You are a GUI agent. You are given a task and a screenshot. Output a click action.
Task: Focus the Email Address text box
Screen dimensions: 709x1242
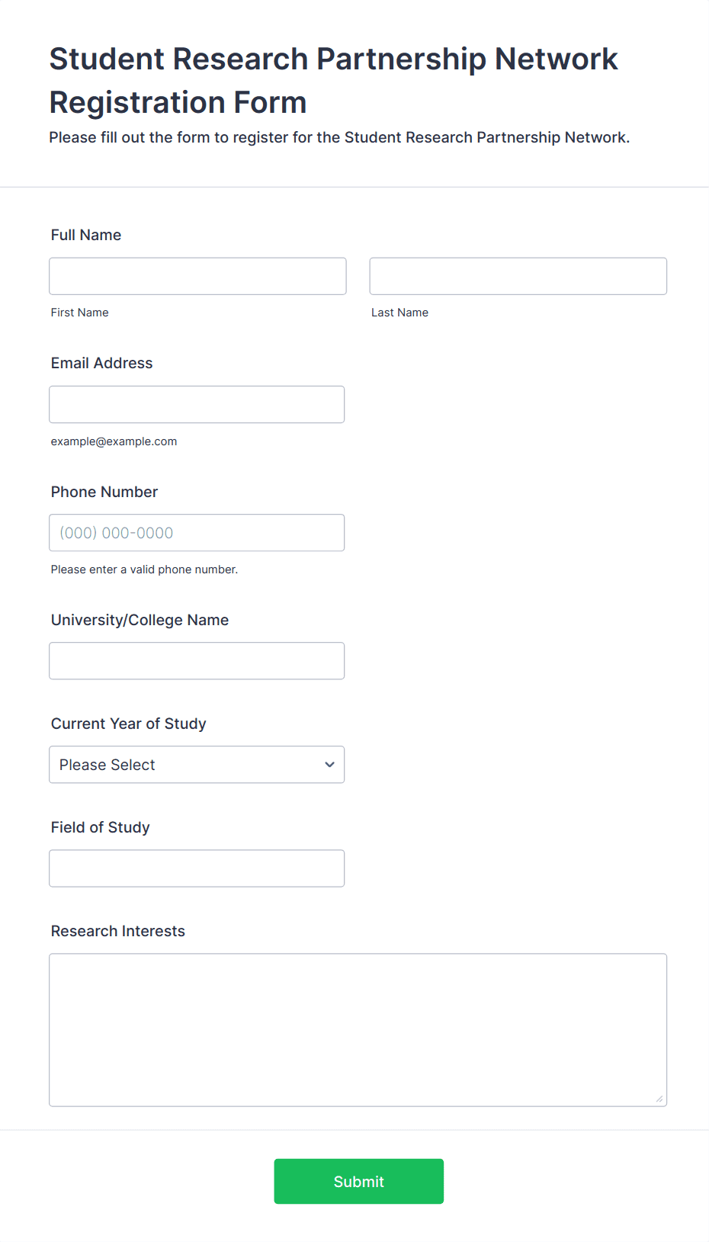[x=197, y=404]
